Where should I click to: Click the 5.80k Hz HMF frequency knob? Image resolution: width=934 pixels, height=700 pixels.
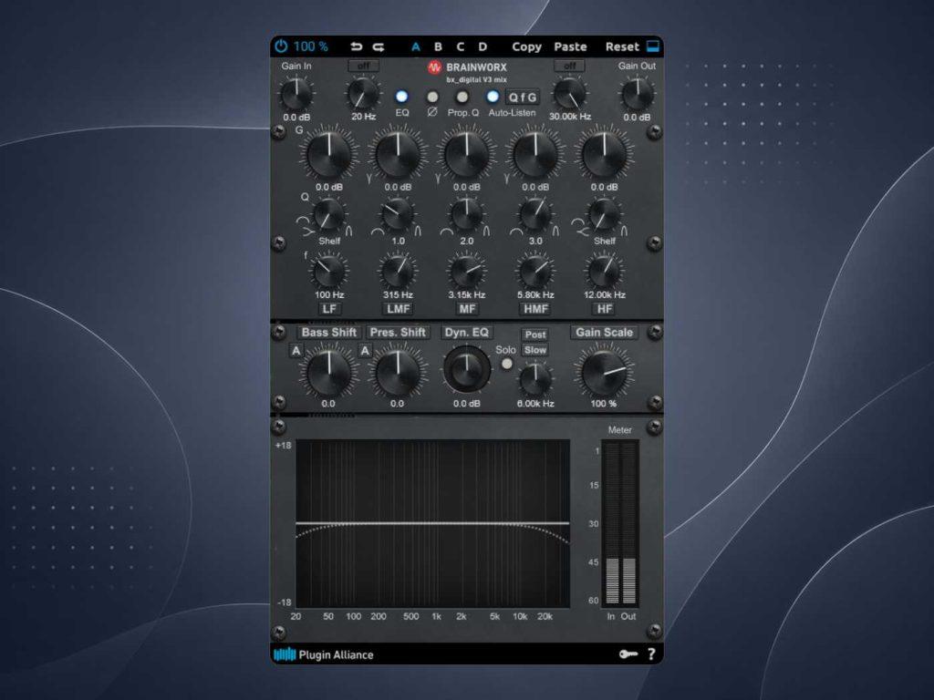pos(534,271)
